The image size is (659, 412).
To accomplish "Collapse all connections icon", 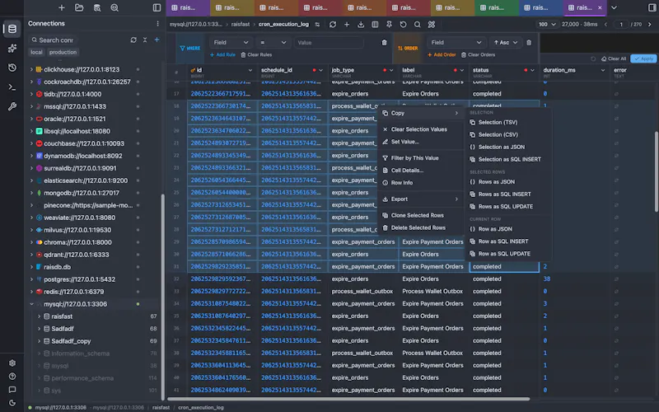I will [x=145, y=40].
